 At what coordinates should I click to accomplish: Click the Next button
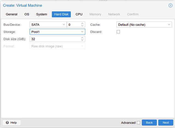166,123
